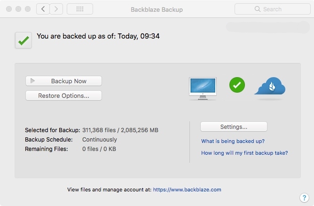This screenshot has width=314, height=206.
Task: Click the Backblaze flame cloud icon
Action: point(270,86)
